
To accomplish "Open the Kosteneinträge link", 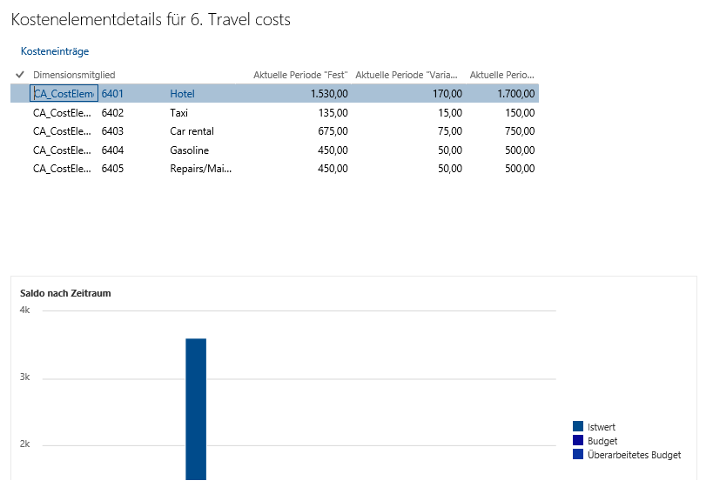I will click(55, 51).
